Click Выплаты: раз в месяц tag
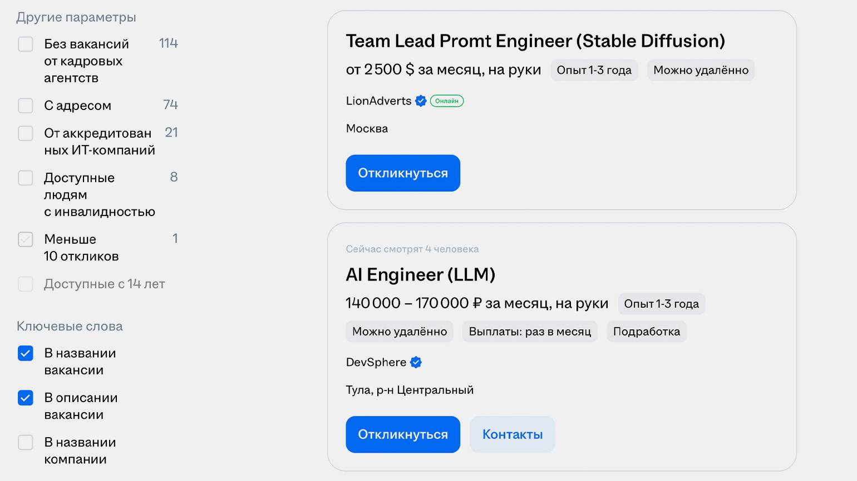This screenshot has height=481, width=857. 529,332
